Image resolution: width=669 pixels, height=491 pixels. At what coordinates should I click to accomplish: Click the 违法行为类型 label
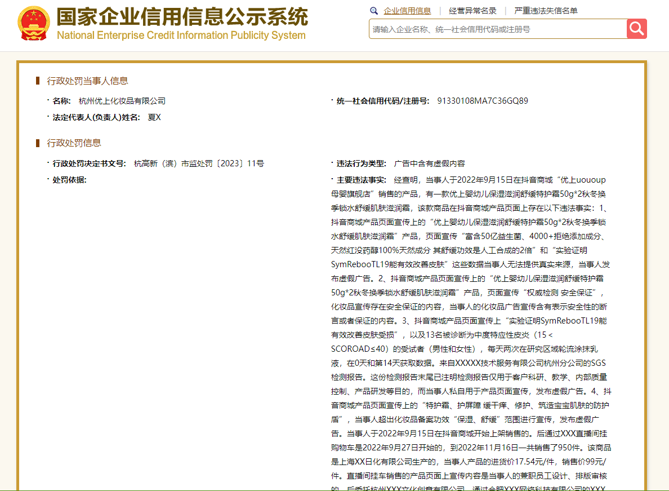pyautogui.click(x=361, y=163)
